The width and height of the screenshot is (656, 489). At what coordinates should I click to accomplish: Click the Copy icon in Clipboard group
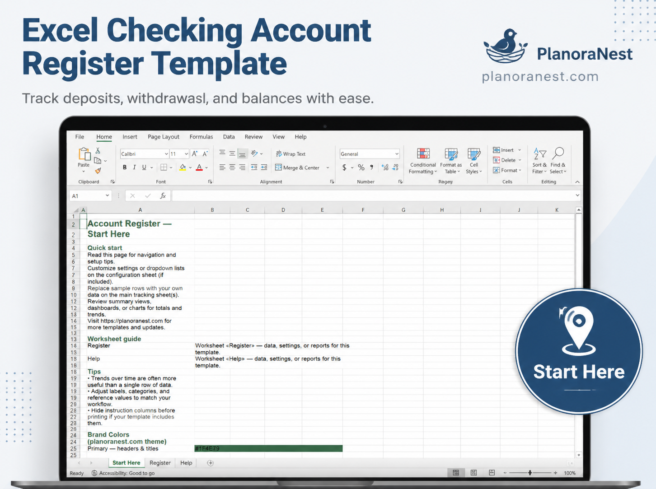[97, 160]
